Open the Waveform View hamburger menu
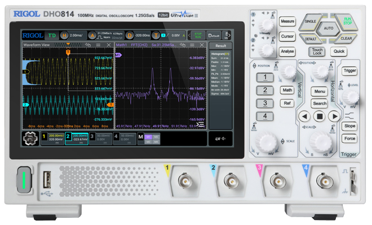The image size is (372, 225). pos(98,45)
